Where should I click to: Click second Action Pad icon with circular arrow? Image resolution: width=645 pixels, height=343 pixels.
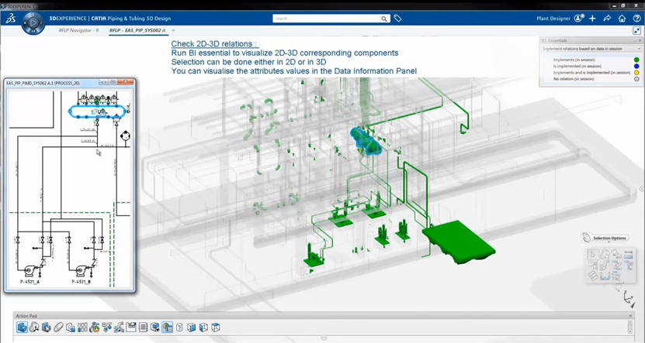[34, 327]
